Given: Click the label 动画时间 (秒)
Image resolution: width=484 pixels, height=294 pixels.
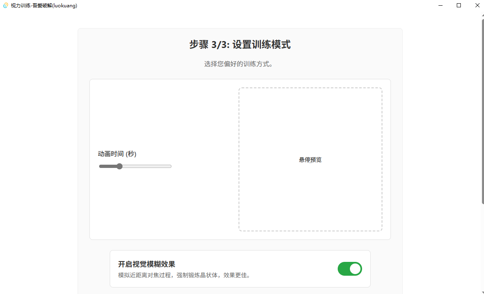Looking at the screenshot, I should coord(117,154).
